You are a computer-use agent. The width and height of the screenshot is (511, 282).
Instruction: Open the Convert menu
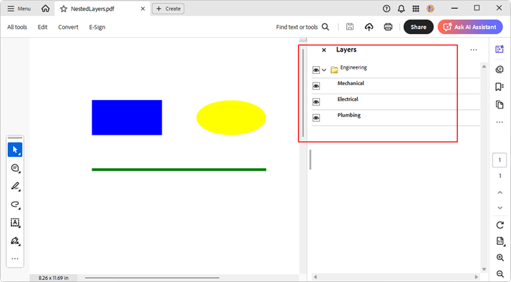68,27
